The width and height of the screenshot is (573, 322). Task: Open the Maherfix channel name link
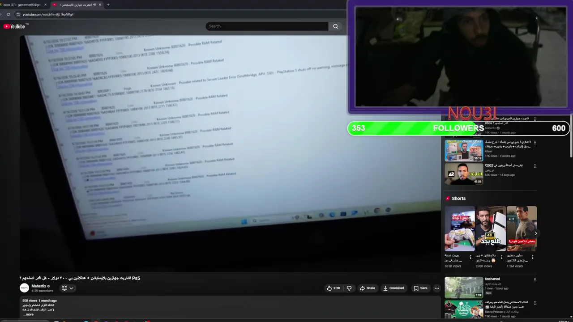[39, 286]
